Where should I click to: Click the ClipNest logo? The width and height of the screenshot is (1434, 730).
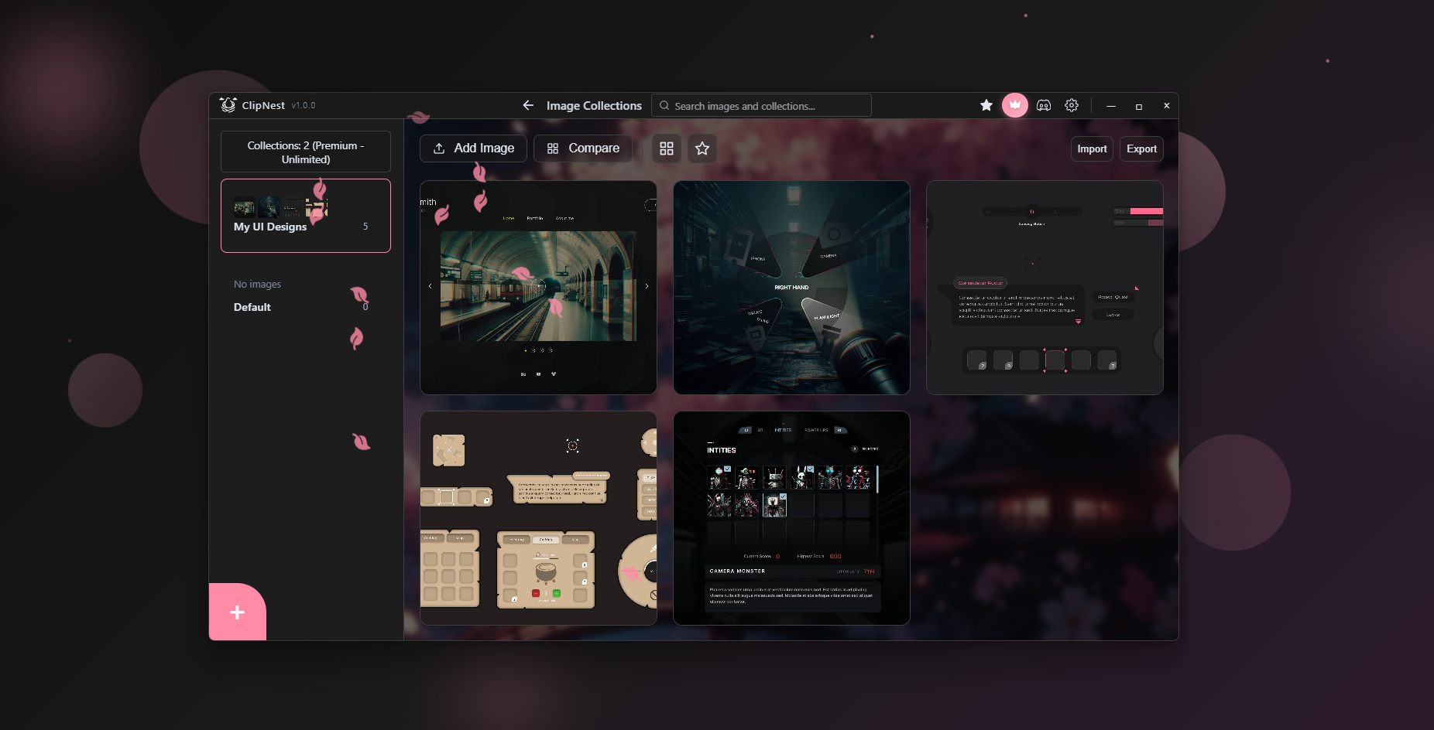(228, 105)
